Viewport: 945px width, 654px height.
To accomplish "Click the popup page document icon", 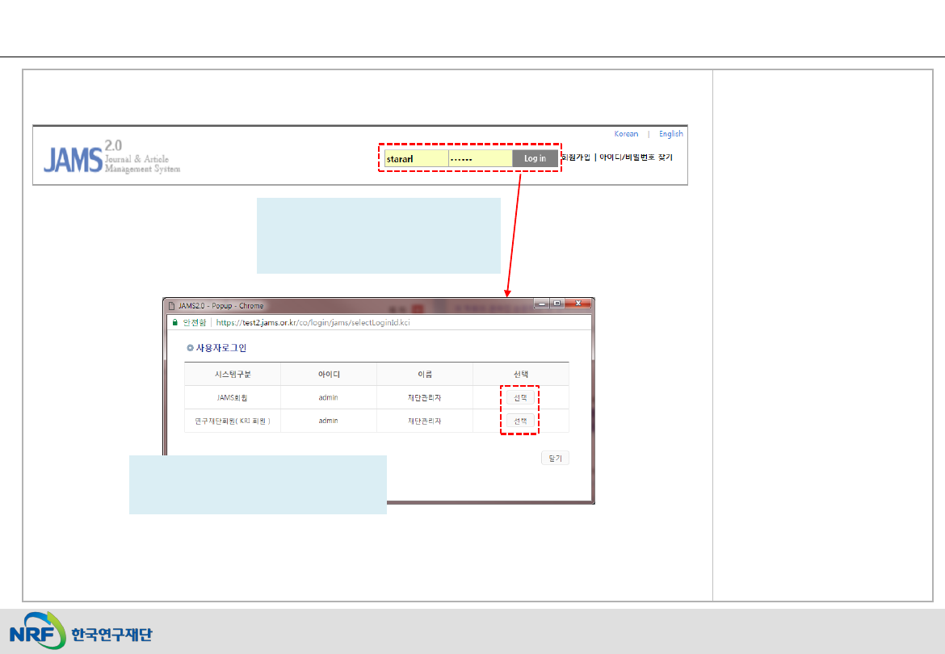I will 171,306.
